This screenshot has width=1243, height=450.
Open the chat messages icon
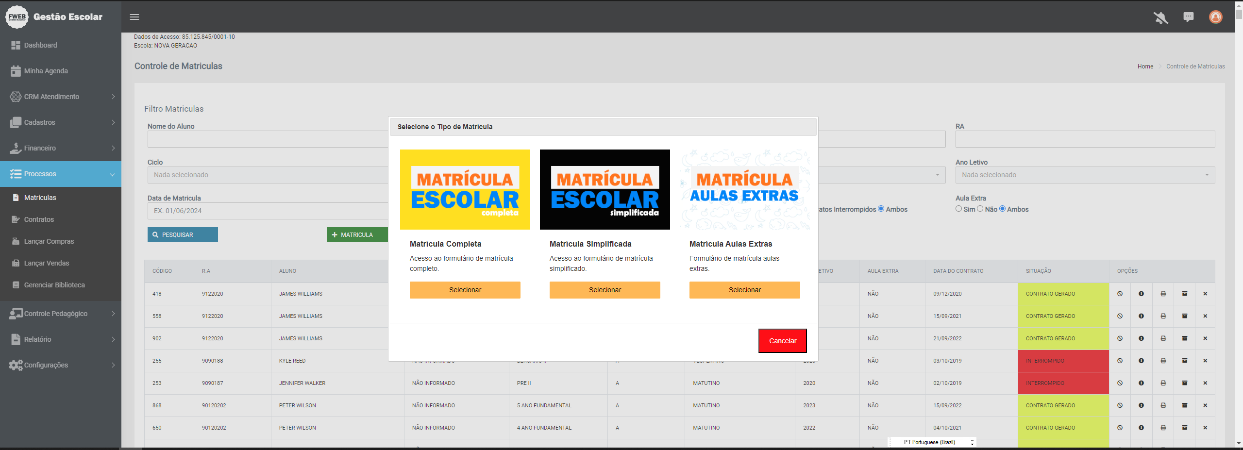1188,17
